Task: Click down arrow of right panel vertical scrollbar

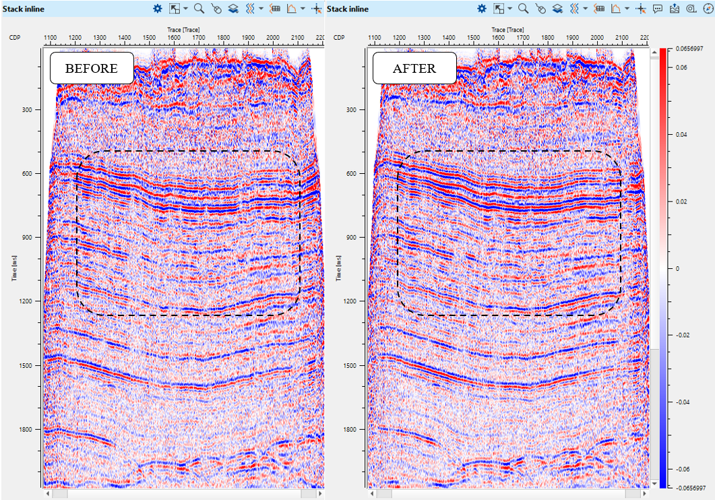Action: pyautogui.click(x=653, y=484)
